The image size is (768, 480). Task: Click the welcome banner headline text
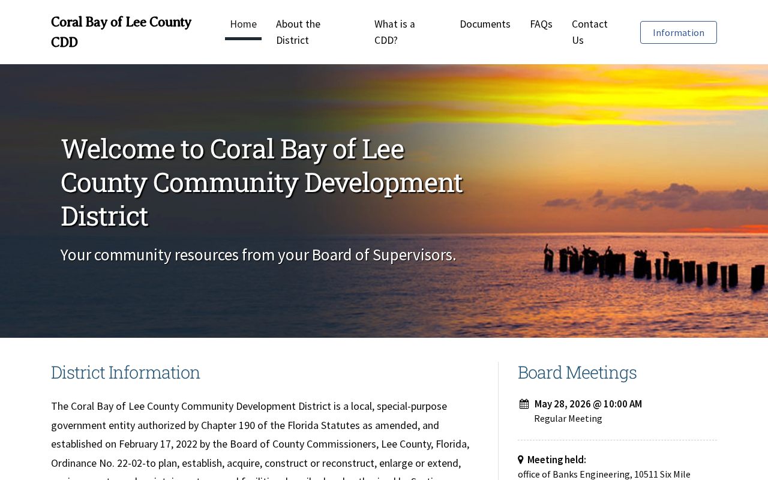(x=262, y=182)
